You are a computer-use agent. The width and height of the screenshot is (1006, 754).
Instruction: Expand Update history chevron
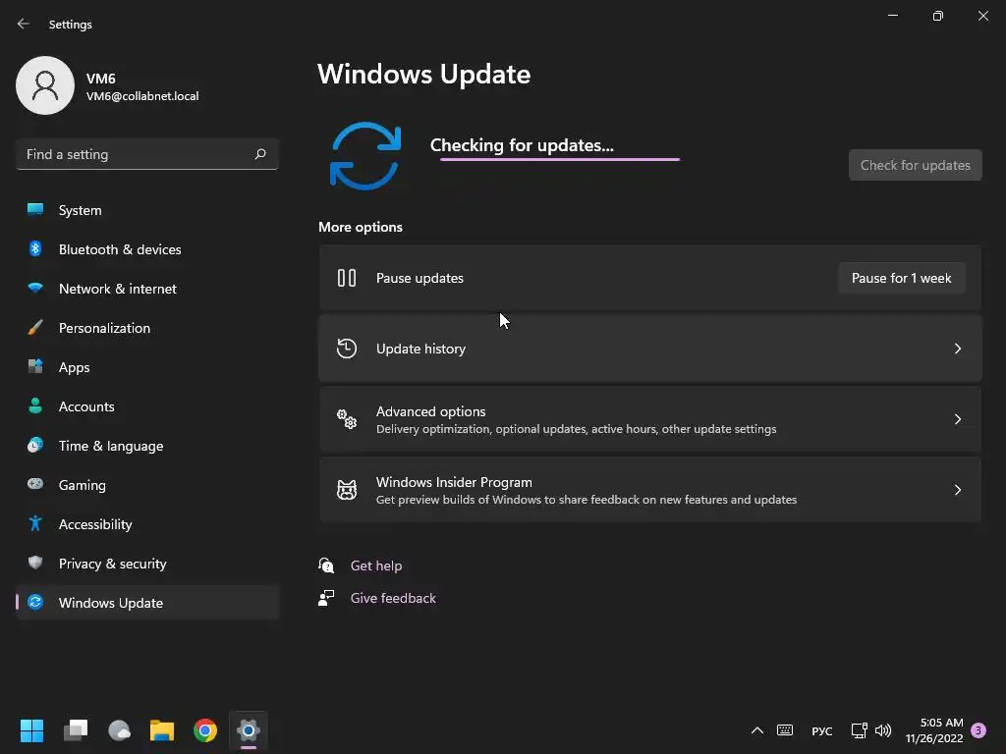957,349
